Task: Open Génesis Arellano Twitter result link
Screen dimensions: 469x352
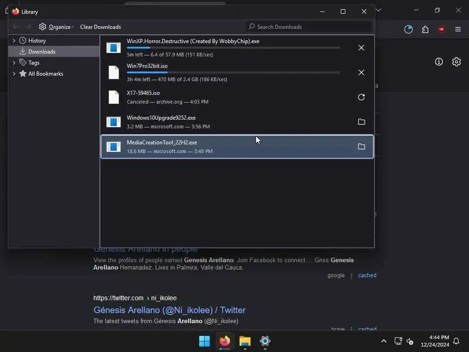Action: point(169,310)
